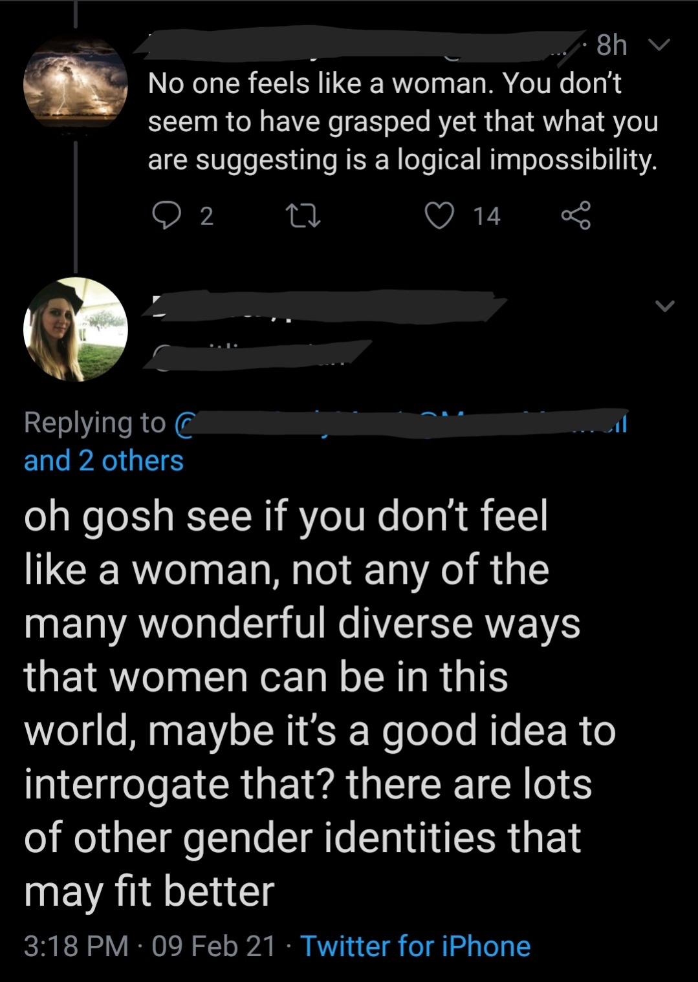Viewport: 698px width, 982px height.
Task: Click the redacted display name beside the graduation photo
Action: pyautogui.click(x=323, y=304)
